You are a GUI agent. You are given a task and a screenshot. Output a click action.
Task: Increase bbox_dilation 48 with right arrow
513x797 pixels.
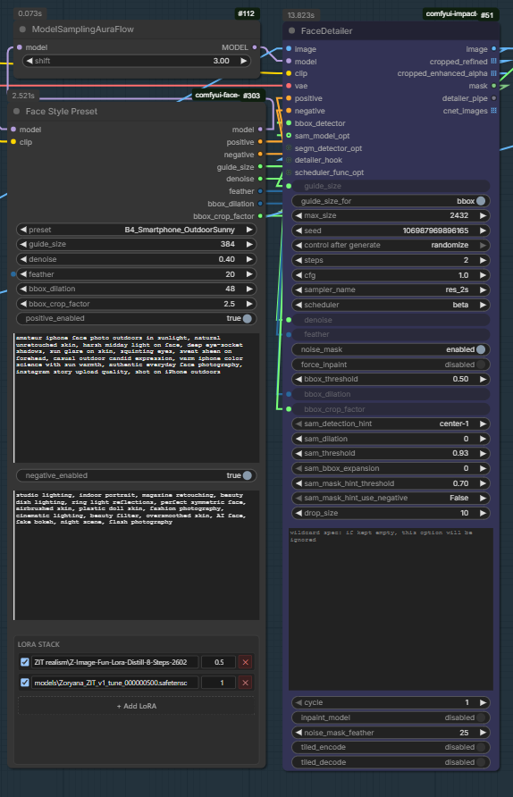pos(249,289)
